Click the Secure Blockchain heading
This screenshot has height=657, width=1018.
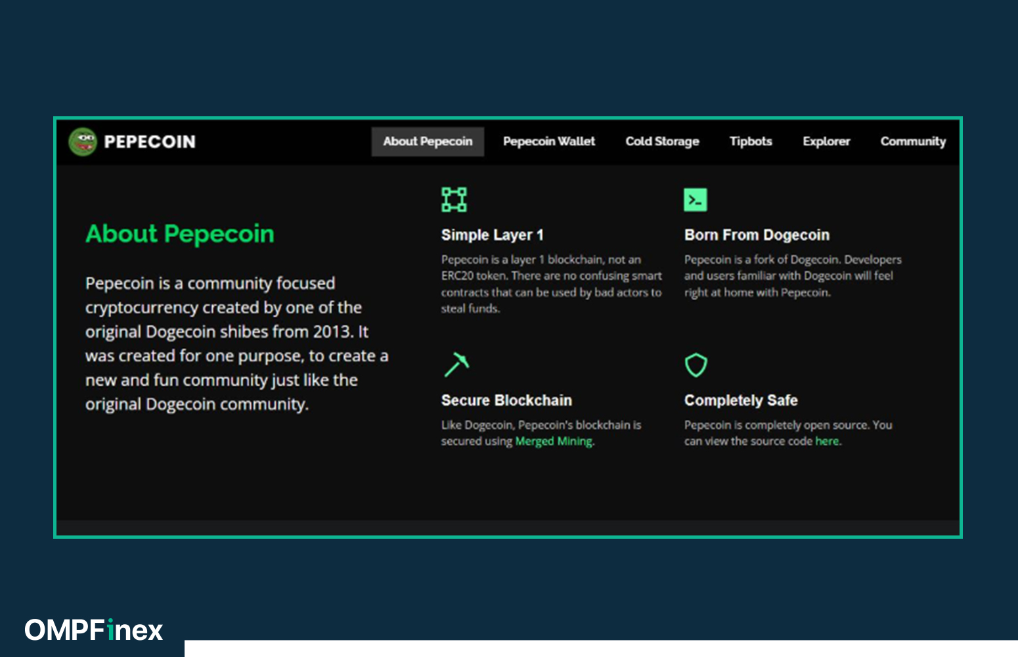tap(506, 400)
